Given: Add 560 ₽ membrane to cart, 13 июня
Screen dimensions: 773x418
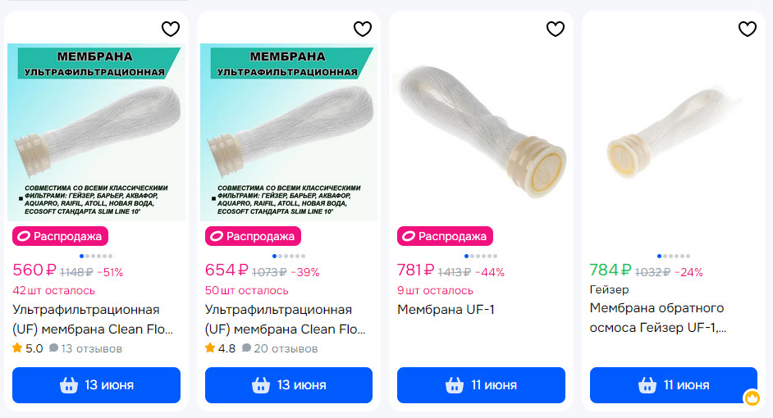Looking at the screenshot, I should tap(96, 385).
